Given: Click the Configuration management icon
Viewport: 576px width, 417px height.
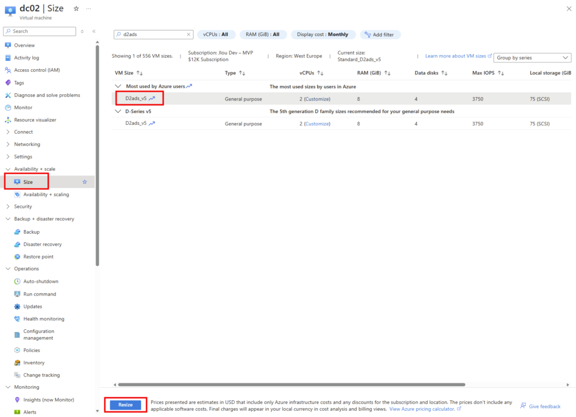Looking at the screenshot, I should 17,334.
